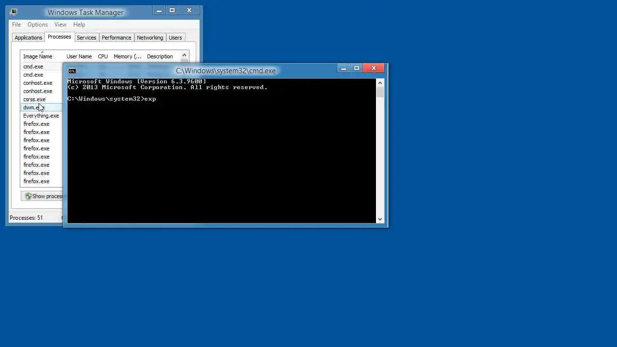Sort processes by Memory column header

click(x=128, y=56)
